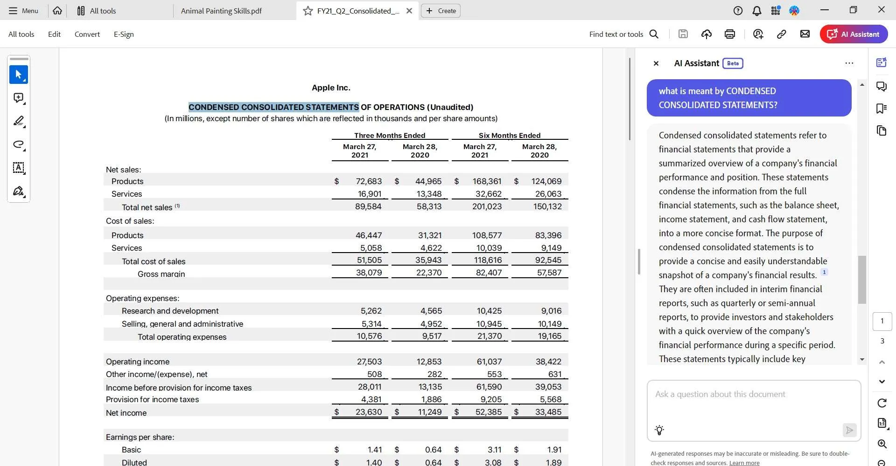The image size is (896, 466).
Task: Go to next page with down chevron
Action: [882, 382]
